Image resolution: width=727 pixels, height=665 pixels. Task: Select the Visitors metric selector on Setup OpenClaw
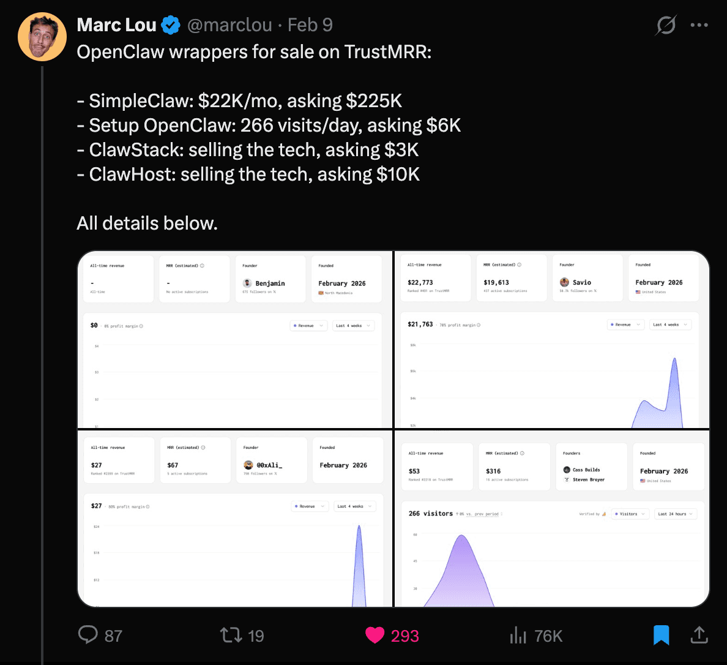pos(630,514)
